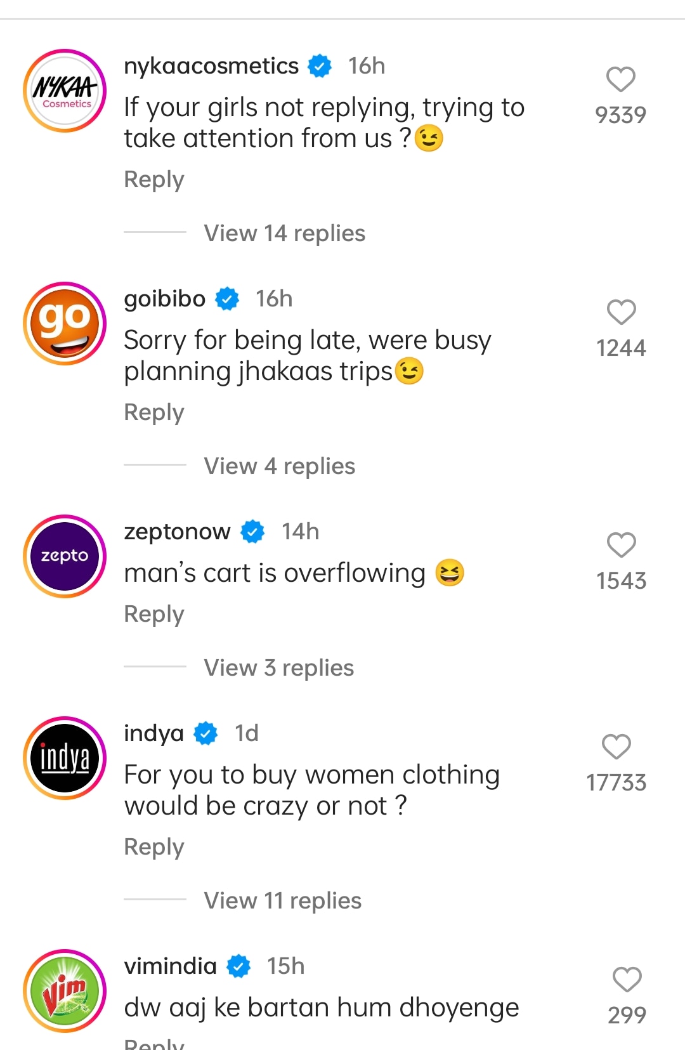Expand View 11 replies
Screen dimensions: 685x1050
tap(282, 901)
